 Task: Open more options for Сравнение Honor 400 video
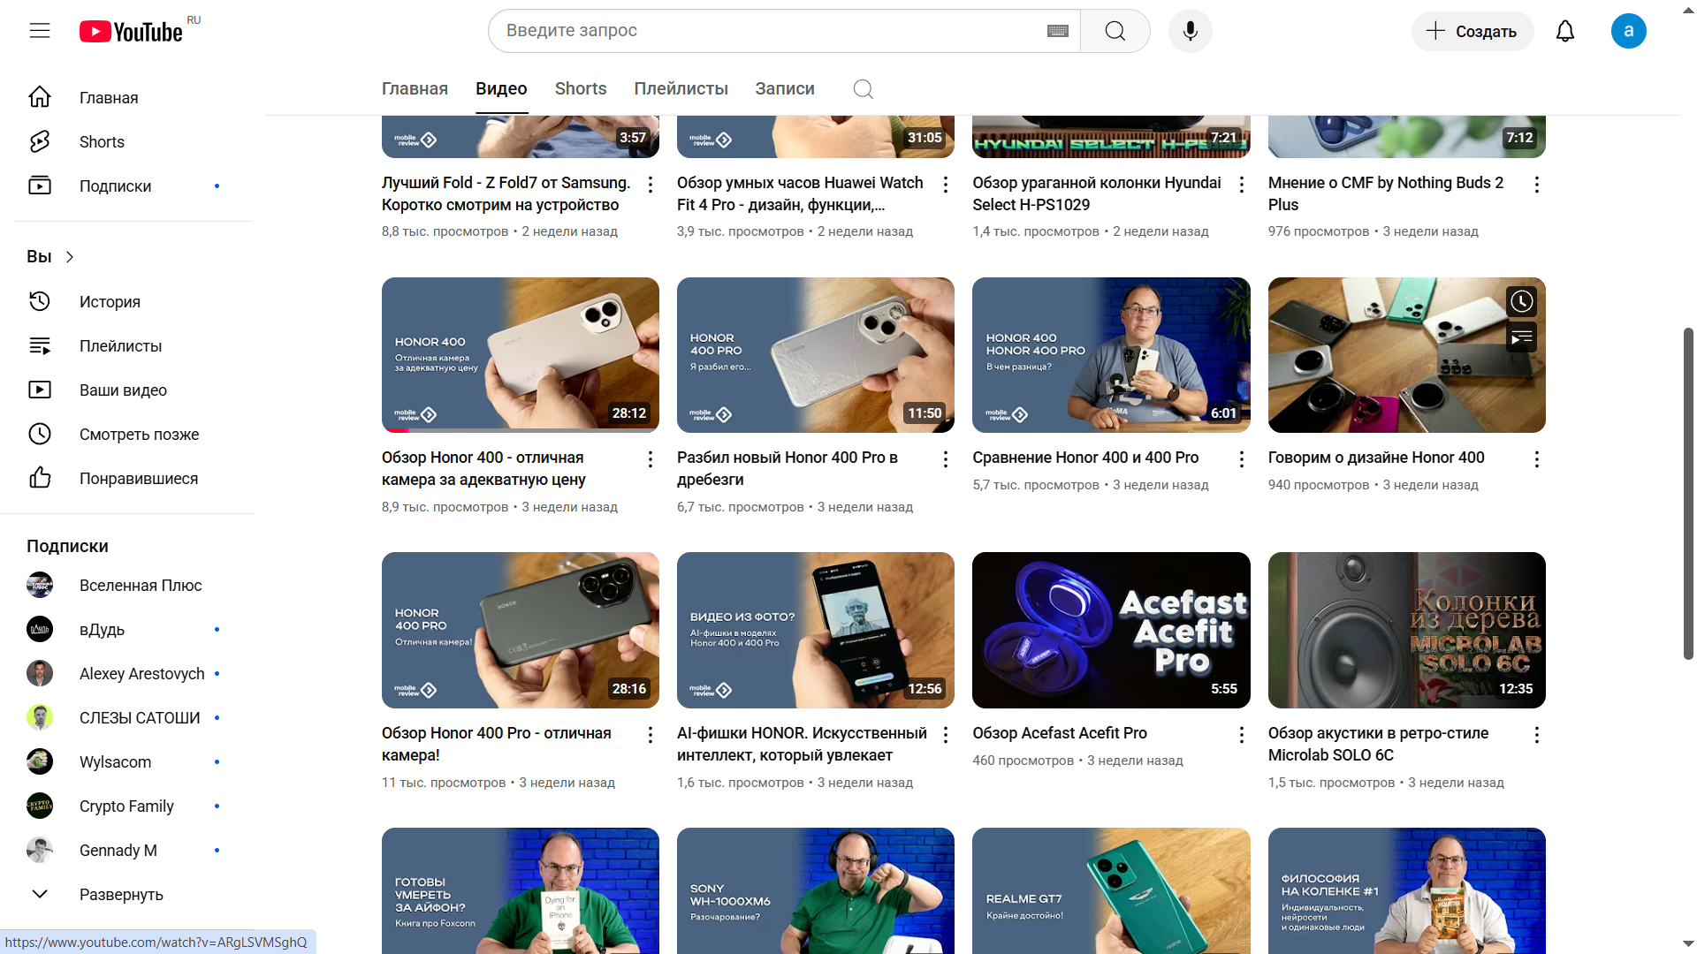(x=1242, y=459)
